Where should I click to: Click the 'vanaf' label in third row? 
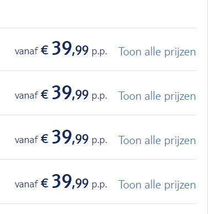27,140
